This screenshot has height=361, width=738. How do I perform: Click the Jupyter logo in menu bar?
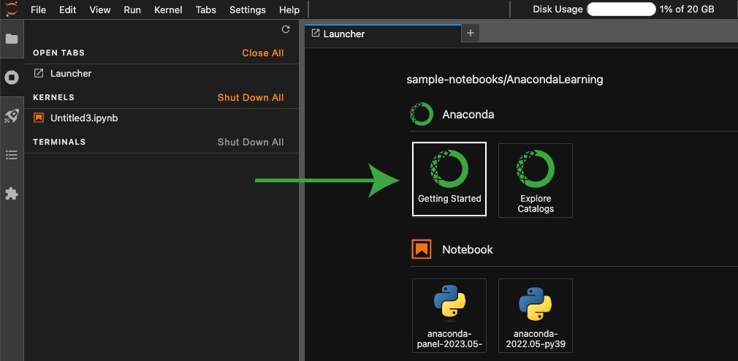click(11, 8)
